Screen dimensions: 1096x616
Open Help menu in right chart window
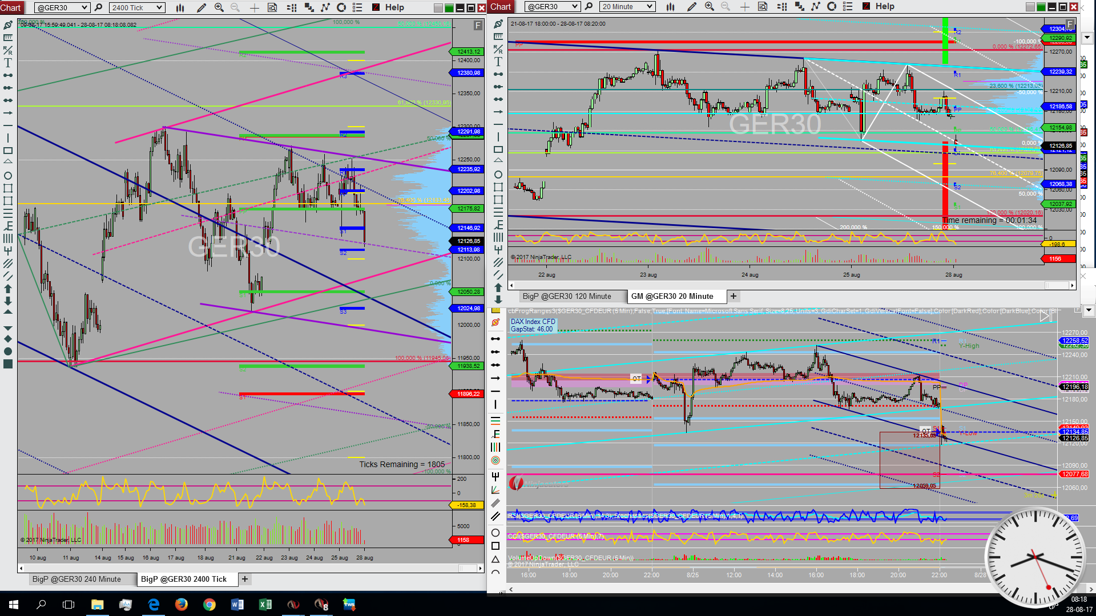click(885, 6)
